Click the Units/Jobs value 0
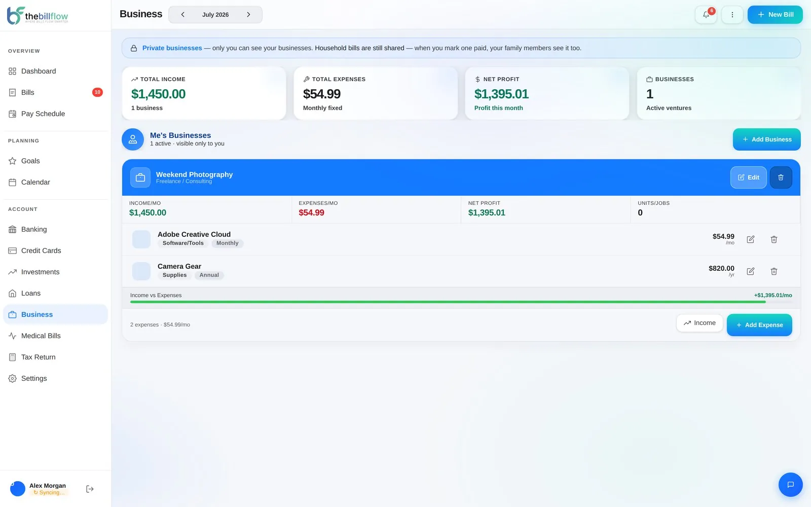 pyautogui.click(x=640, y=213)
